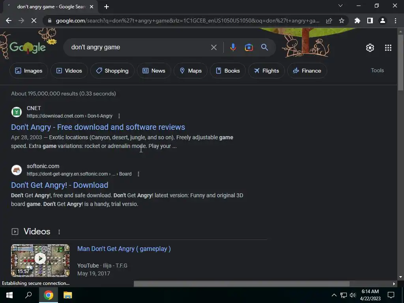The width and height of the screenshot is (404, 303).
Task: Click the 'YouTube · Ilija - T.F.G' text
Action: point(102,266)
